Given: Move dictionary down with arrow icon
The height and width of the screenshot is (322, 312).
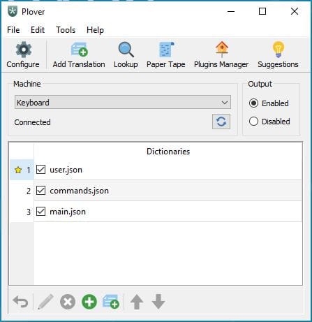Looking at the screenshot, I should coord(158,302).
